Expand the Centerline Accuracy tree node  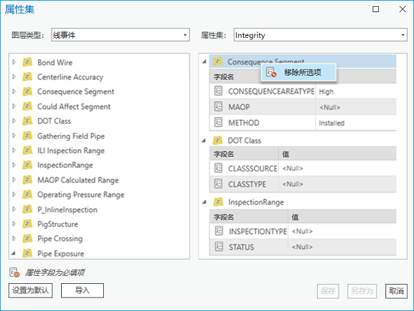click(14, 77)
